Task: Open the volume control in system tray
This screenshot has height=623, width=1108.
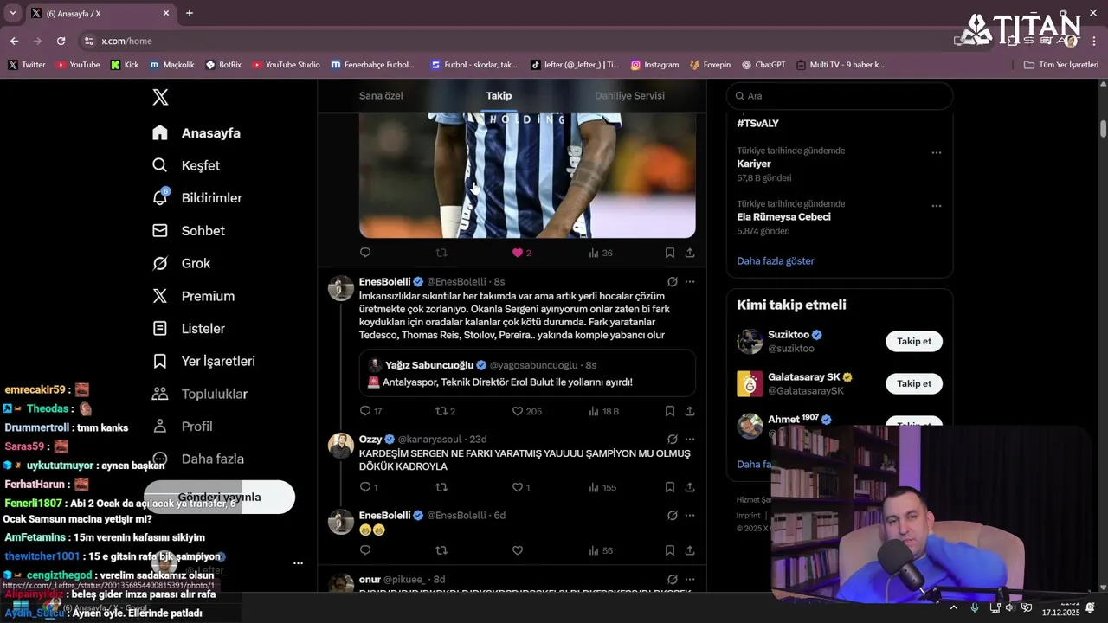Action: point(1009,607)
